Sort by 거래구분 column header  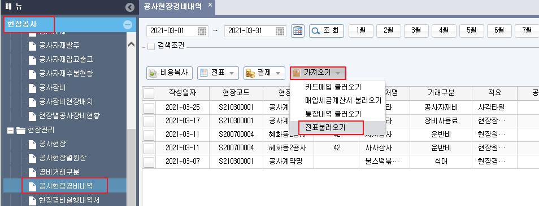[441, 93]
